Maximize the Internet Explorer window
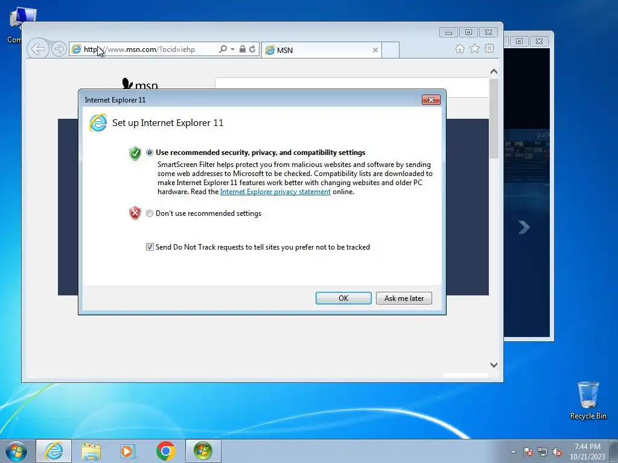Image resolution: width=618 pixels, height=463 pixels. coord(468,33)
